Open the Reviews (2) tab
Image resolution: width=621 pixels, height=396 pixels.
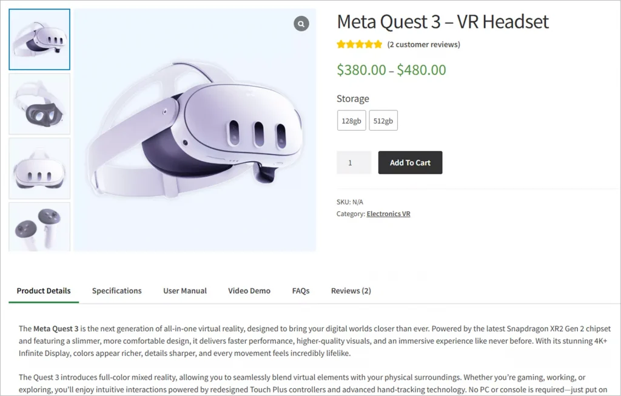351,291
